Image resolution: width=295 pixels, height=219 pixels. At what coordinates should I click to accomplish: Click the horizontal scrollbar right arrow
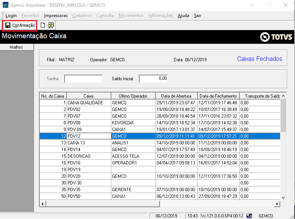[x=277, y=204]
